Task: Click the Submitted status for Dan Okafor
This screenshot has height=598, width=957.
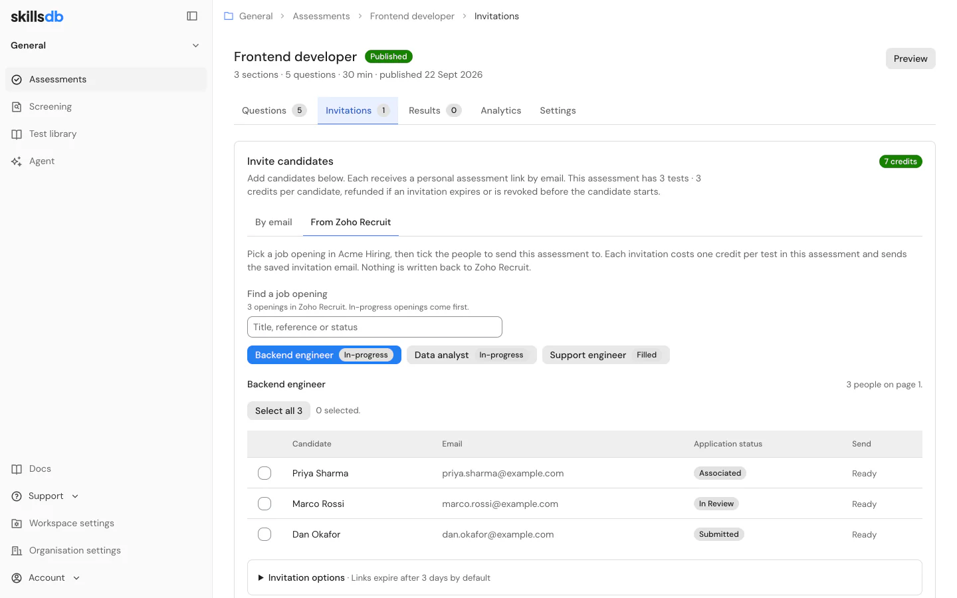Action: (719, 534)
